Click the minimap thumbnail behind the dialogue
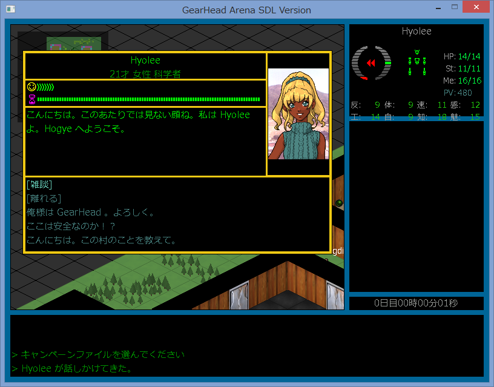494x387 pixels. tap(74, 44)
